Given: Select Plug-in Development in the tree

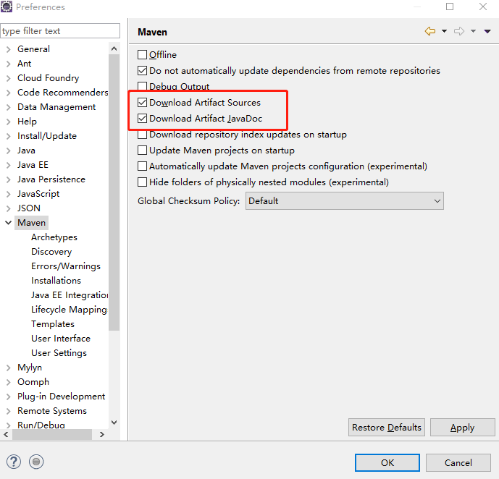Looking at the screenshot, I should [x=61, y=397].
